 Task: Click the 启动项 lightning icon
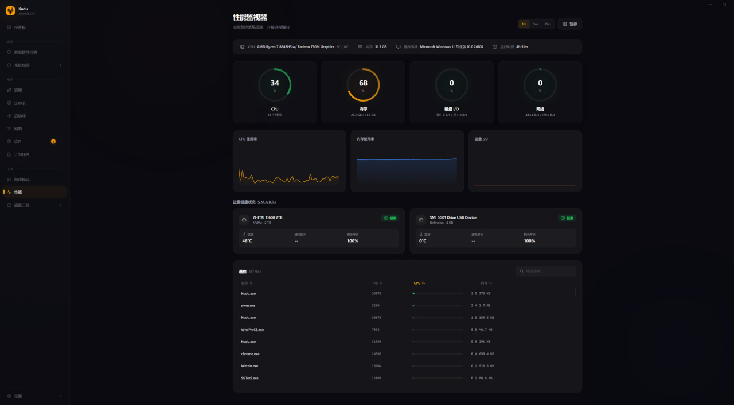tap(9, 116)
